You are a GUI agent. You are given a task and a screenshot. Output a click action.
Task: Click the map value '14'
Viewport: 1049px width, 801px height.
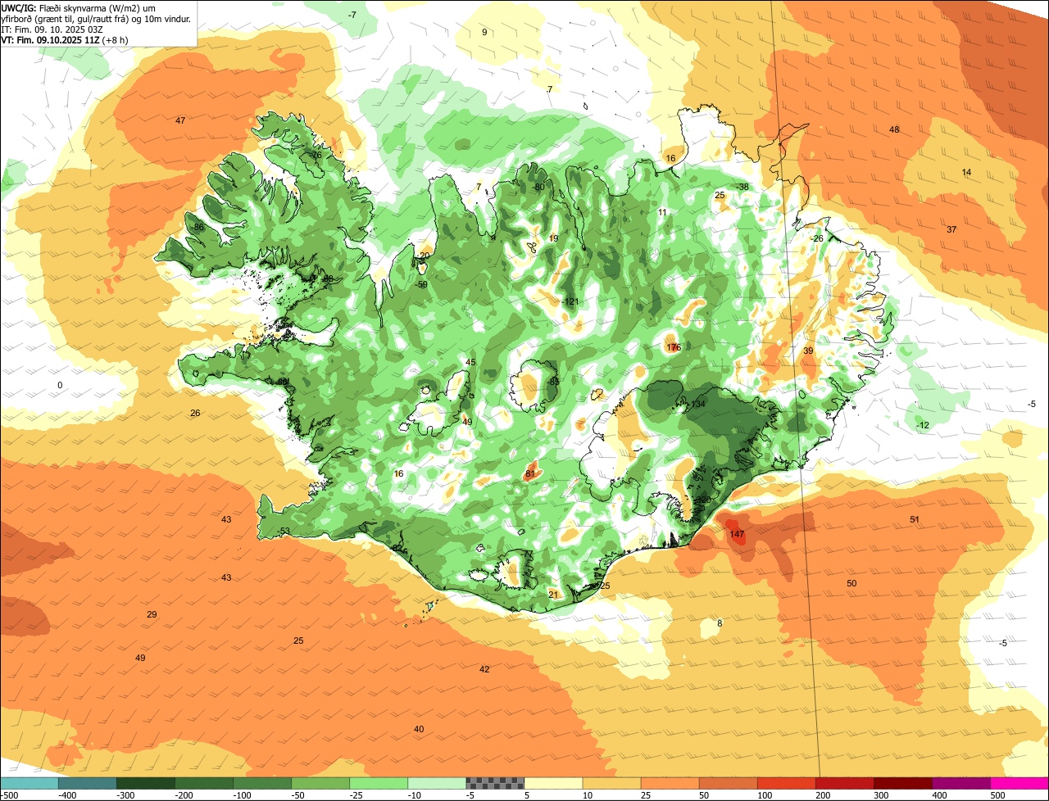pos(966,172)
